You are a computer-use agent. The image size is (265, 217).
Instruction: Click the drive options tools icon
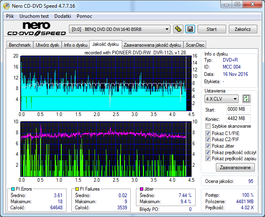tap(178, 29)
